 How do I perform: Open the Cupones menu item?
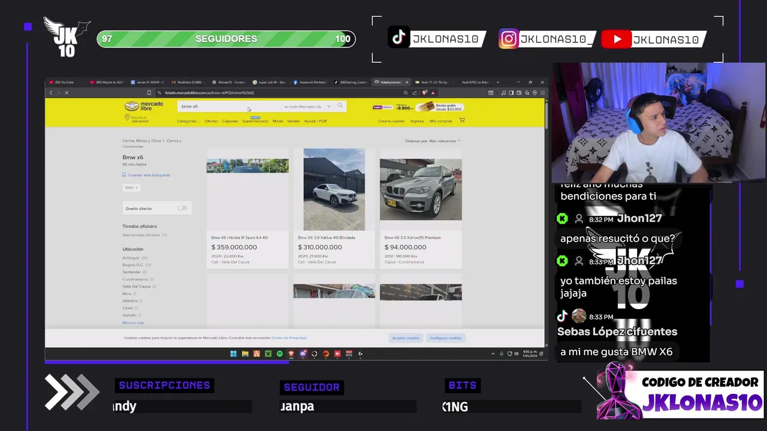[230, 121]
